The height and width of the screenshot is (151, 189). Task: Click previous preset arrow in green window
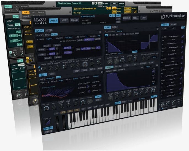coord(93,3)
